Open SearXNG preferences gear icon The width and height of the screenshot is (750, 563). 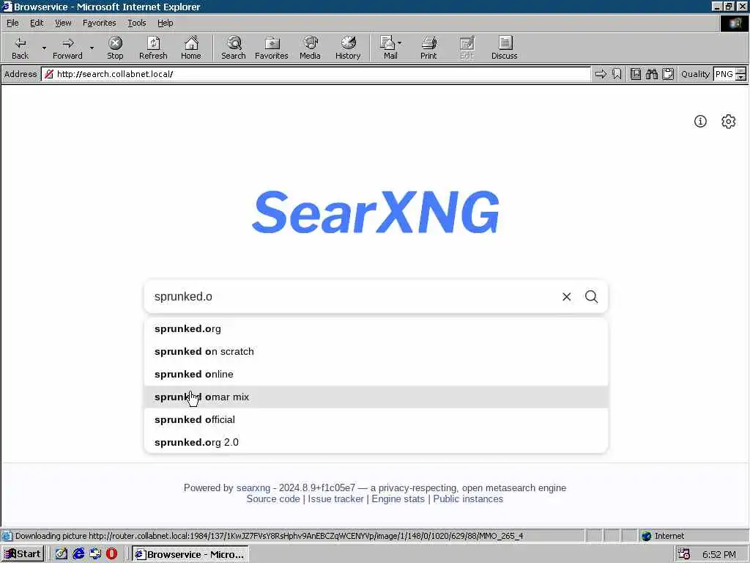point(728,122)
